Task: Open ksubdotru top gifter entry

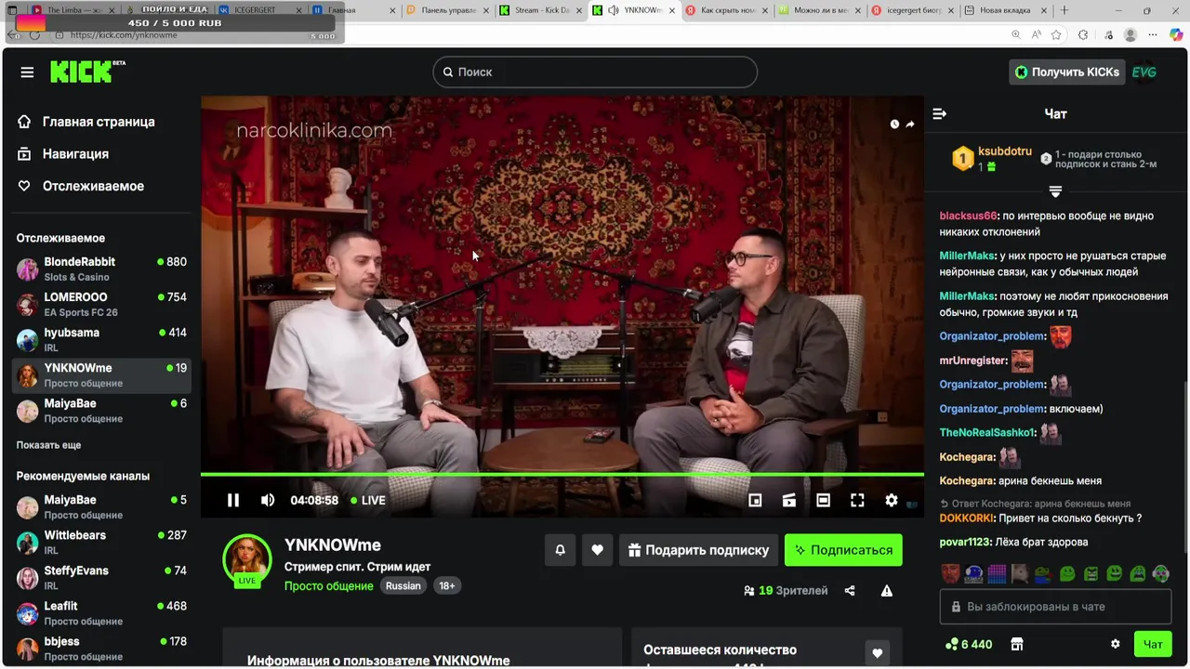Action: [x=992, y=159]
